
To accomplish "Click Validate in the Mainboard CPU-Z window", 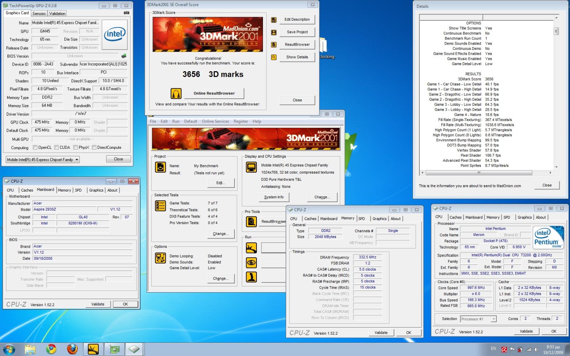I will (x=98, y=304).
